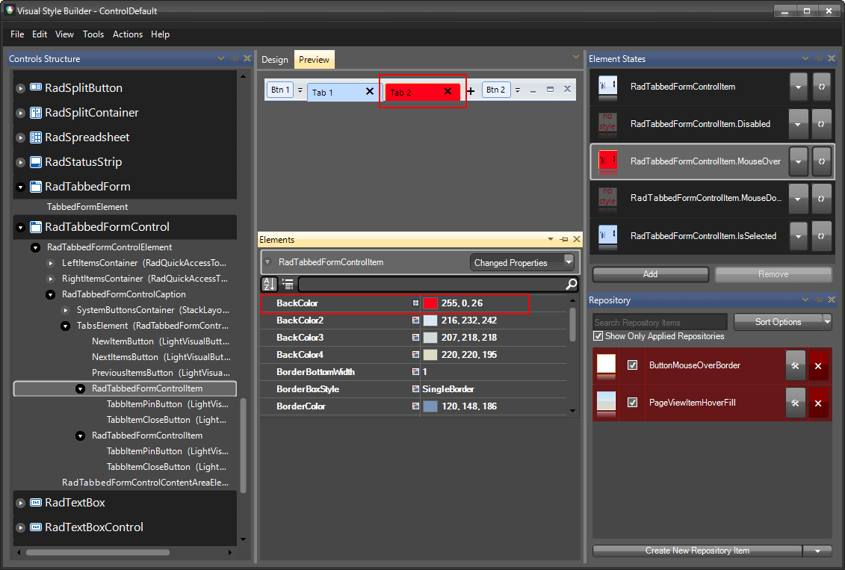
Task: Close the Elements panel
Action: tap(577, 239)
